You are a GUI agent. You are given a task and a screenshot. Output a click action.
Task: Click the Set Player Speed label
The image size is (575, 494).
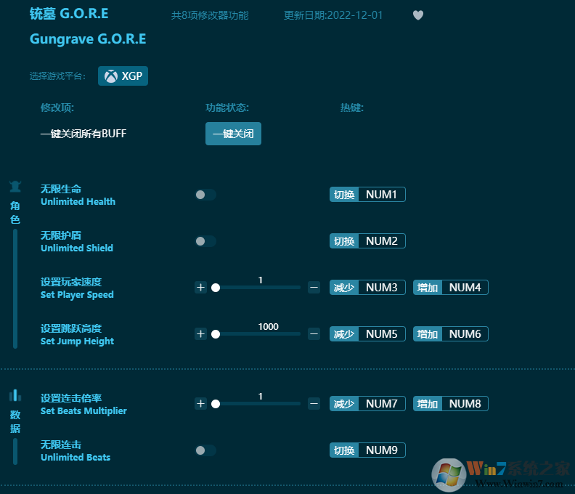pos(77,295)
